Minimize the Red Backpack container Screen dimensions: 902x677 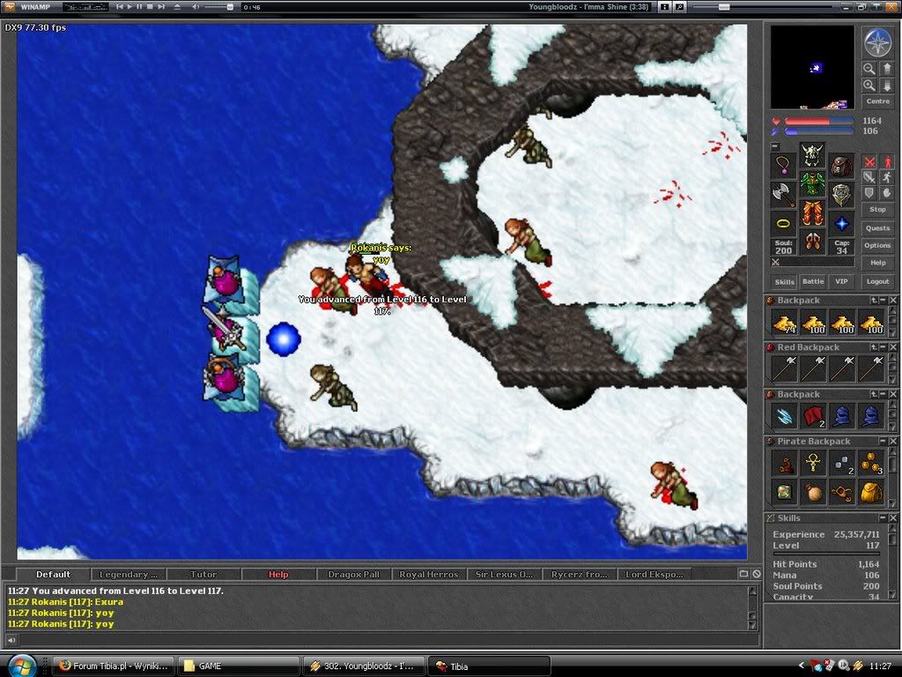click(883, 347)
